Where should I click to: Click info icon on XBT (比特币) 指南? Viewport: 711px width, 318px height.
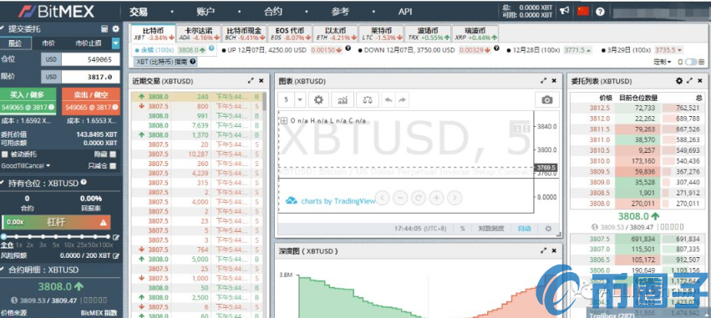click(x=193, y=61)
